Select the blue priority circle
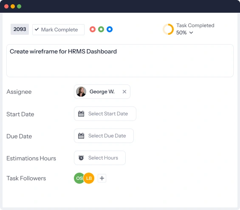 tap(110, 29)
